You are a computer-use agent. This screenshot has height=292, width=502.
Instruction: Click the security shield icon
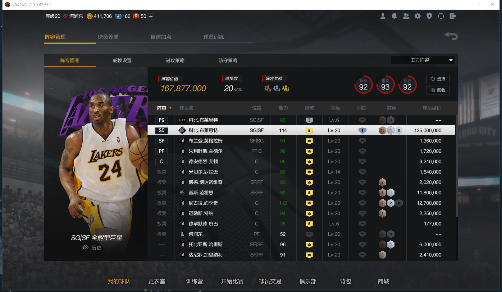[429, 16]
